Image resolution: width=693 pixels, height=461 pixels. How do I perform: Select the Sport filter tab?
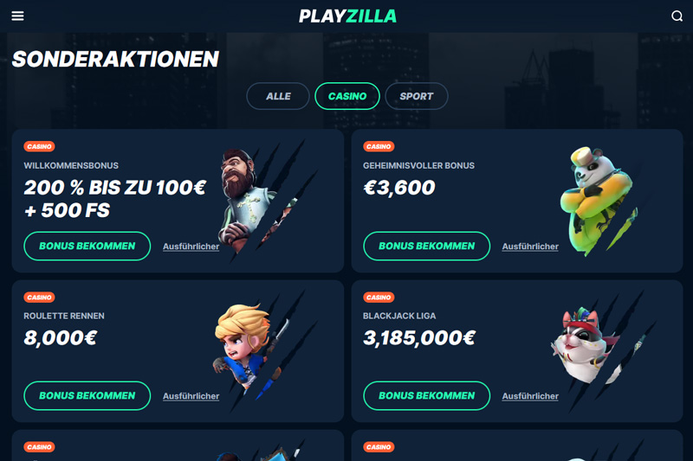click(x=417, y=96)
